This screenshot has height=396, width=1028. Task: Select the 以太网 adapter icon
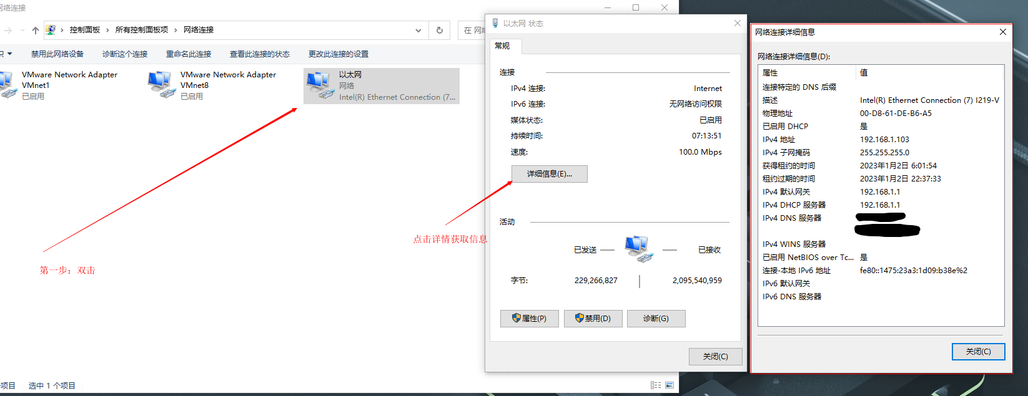point(320,85)
